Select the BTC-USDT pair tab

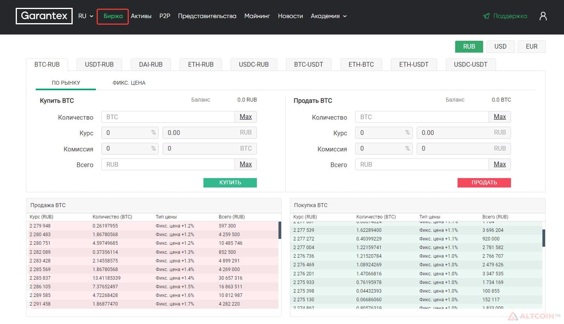[309, 64]
